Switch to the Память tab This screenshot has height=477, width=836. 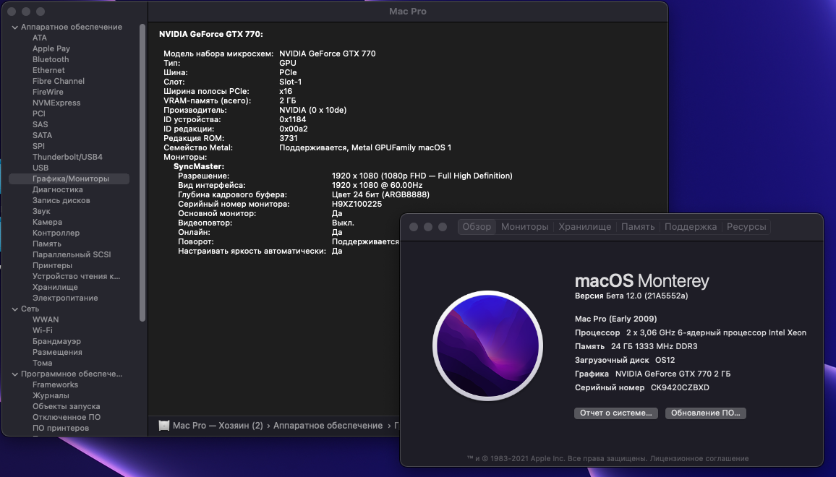coord(638,226)
